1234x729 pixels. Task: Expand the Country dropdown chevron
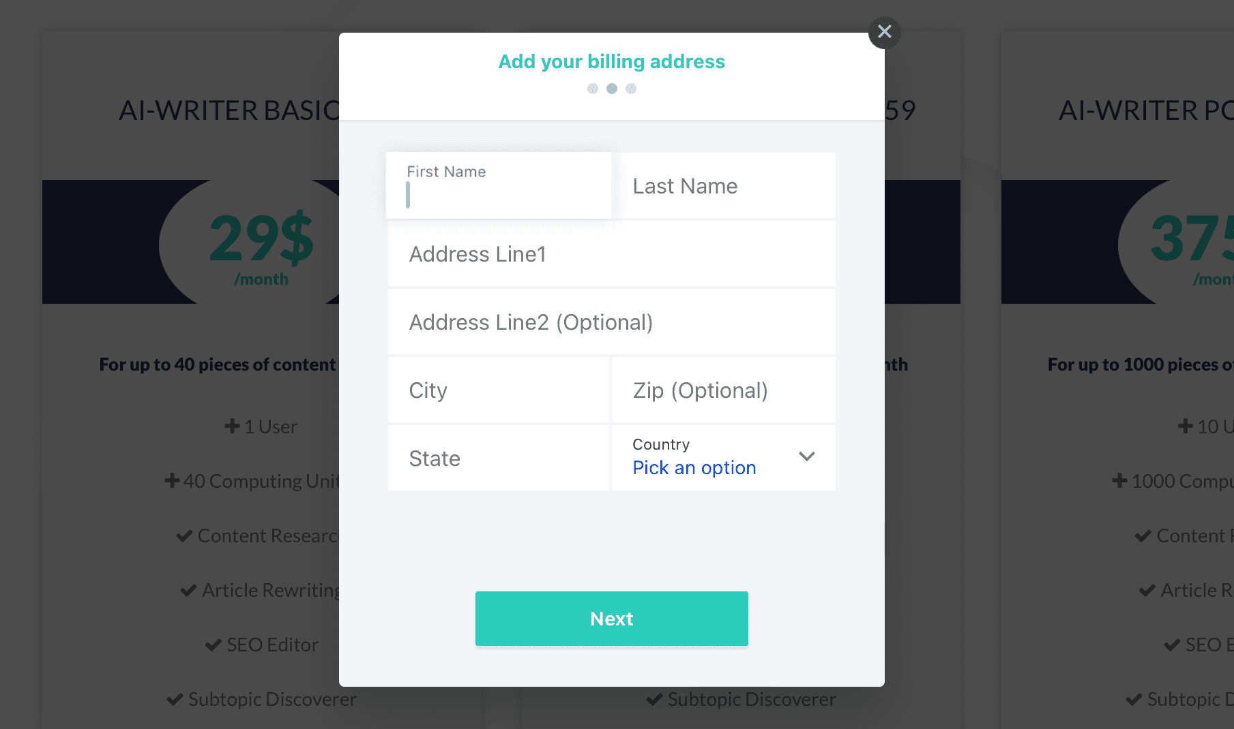point(807,456)
